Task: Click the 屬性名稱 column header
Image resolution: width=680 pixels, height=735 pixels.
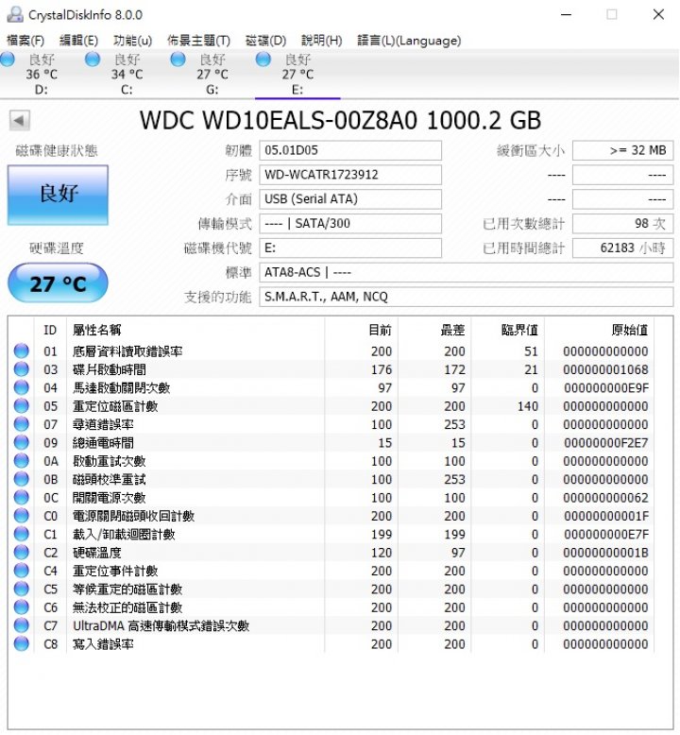Action: pyautogui.click(x=195, y=330)
